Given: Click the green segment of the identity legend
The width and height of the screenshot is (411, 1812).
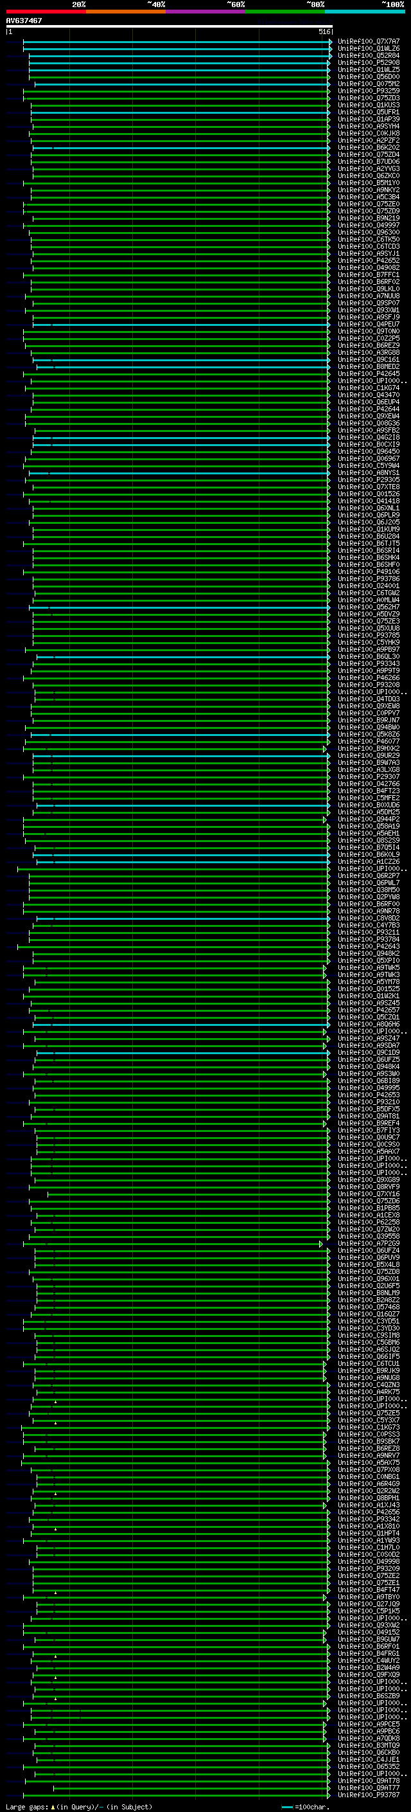Looking at the screenshot, I should pyautogui.click(x=285, y=12).
